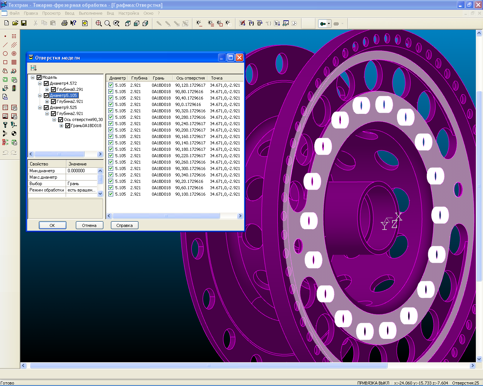The image size is (483, 386).
Task: Uncheck the row with axis 90,120.1729617
Action: (x=111, y=85)
